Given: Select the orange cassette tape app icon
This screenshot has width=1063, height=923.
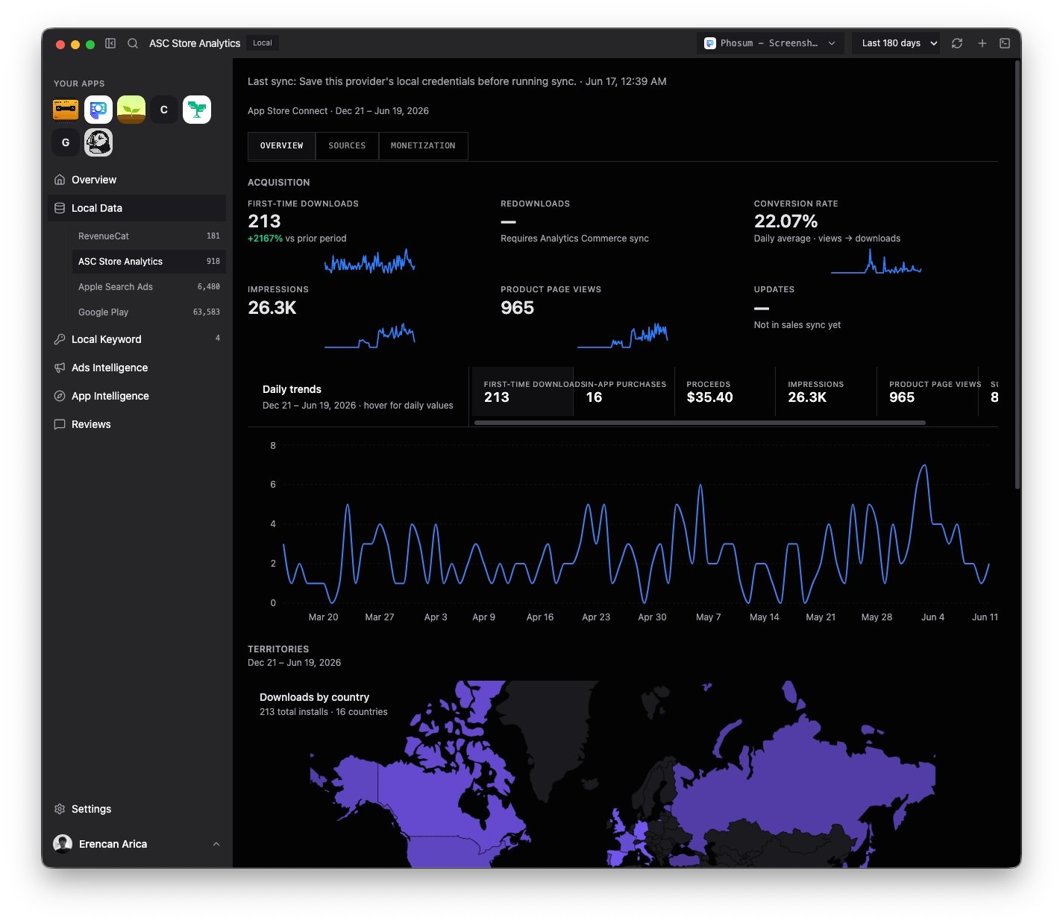Looking at the screenshot, I should (x=66, y=110).
